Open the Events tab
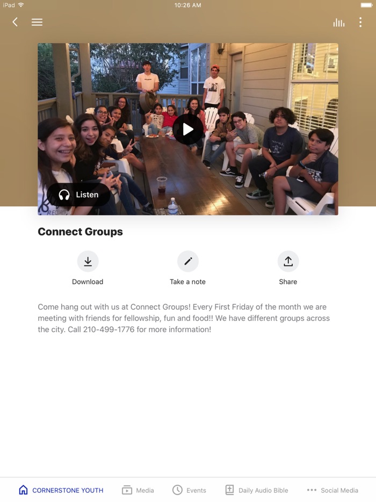The height and width of the screenshot is (502, 376). pos(189,490)
